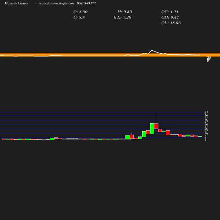Click the "BSE 543177" symbol label
220x220 pixels.
click(x=86, y=3)
